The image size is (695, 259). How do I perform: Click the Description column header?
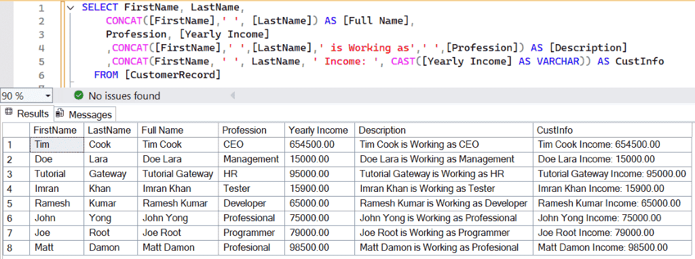[x=444, y=130]
